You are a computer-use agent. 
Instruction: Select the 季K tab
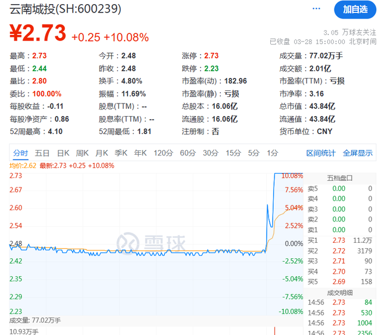[121, 153]
